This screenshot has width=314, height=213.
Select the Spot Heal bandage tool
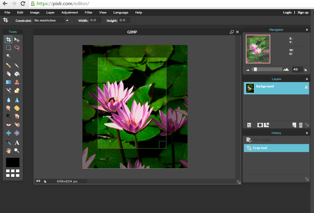pyautogui.click(x=17, y=125)
